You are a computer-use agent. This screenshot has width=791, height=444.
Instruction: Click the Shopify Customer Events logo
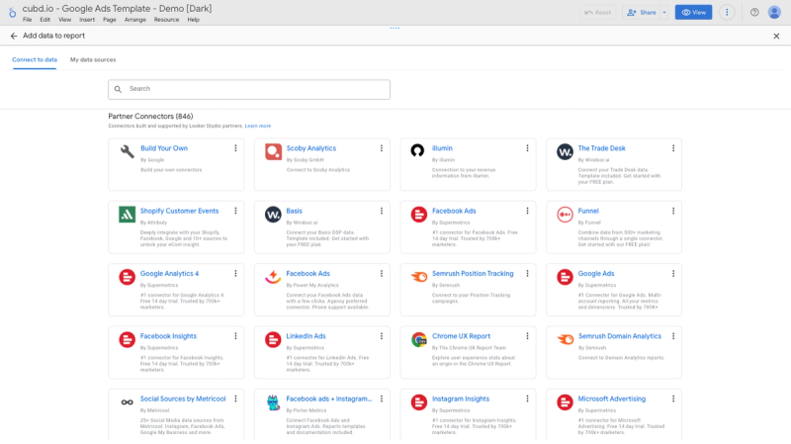pyautogui.click(x=128, y=214)
